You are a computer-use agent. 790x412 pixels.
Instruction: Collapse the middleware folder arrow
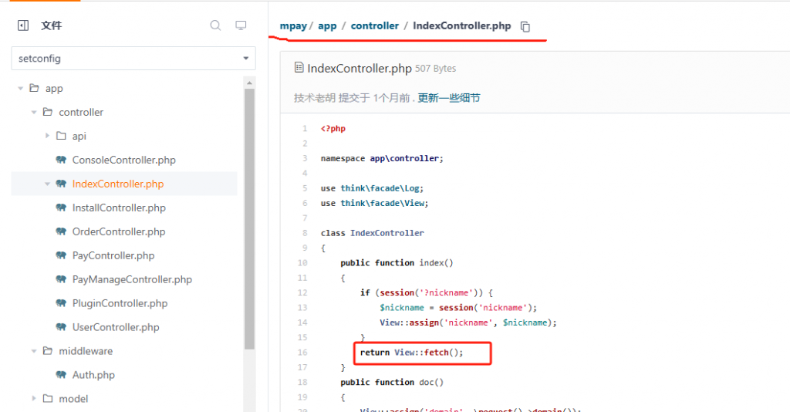pos(34,351)
